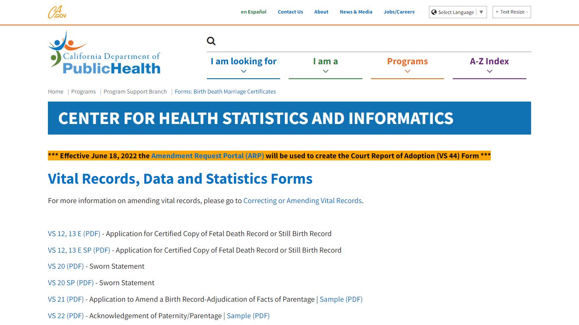Click the CA.gov logo
This screenshot has width=579, height=325.
pyautogui.click(x=57, y=12)
